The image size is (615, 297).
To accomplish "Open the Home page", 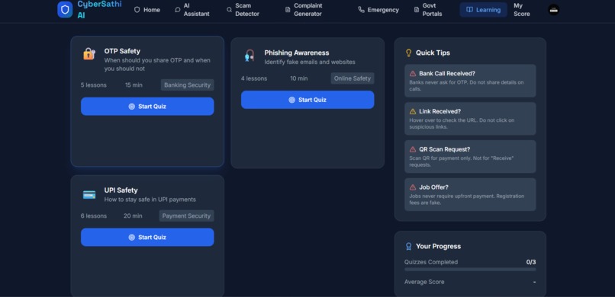I will point(147,10).
